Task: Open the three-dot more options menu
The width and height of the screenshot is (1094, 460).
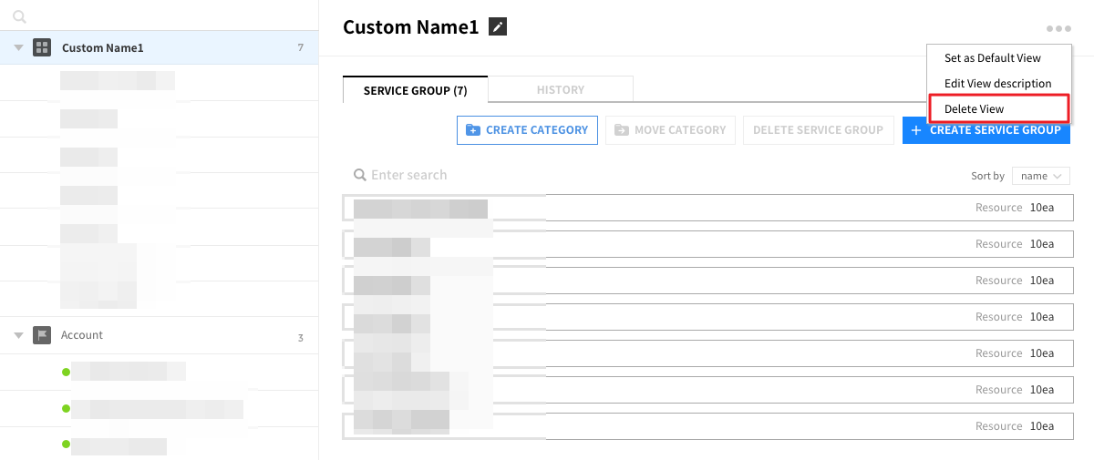Action: [x=1058, y=29]
